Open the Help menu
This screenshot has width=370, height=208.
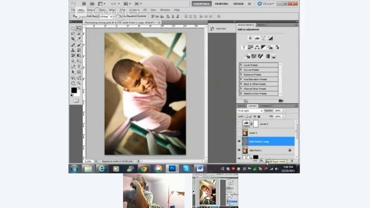[x=177, y=10]
